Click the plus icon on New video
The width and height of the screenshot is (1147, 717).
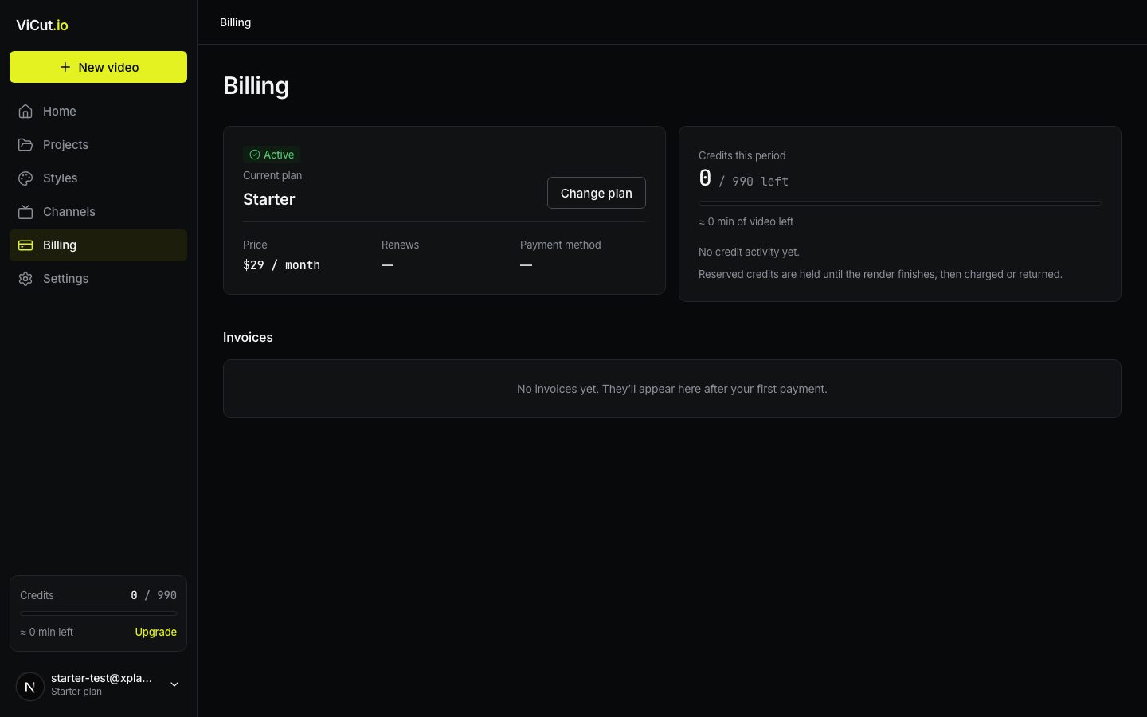(65, 67)
